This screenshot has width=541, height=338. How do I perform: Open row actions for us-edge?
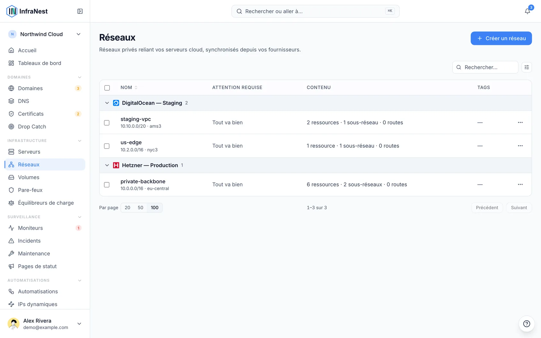(520, 146)
